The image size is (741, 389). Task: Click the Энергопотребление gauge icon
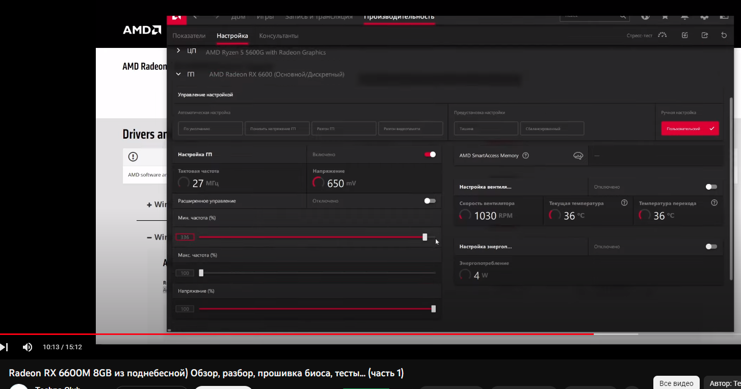click(465, 275)
